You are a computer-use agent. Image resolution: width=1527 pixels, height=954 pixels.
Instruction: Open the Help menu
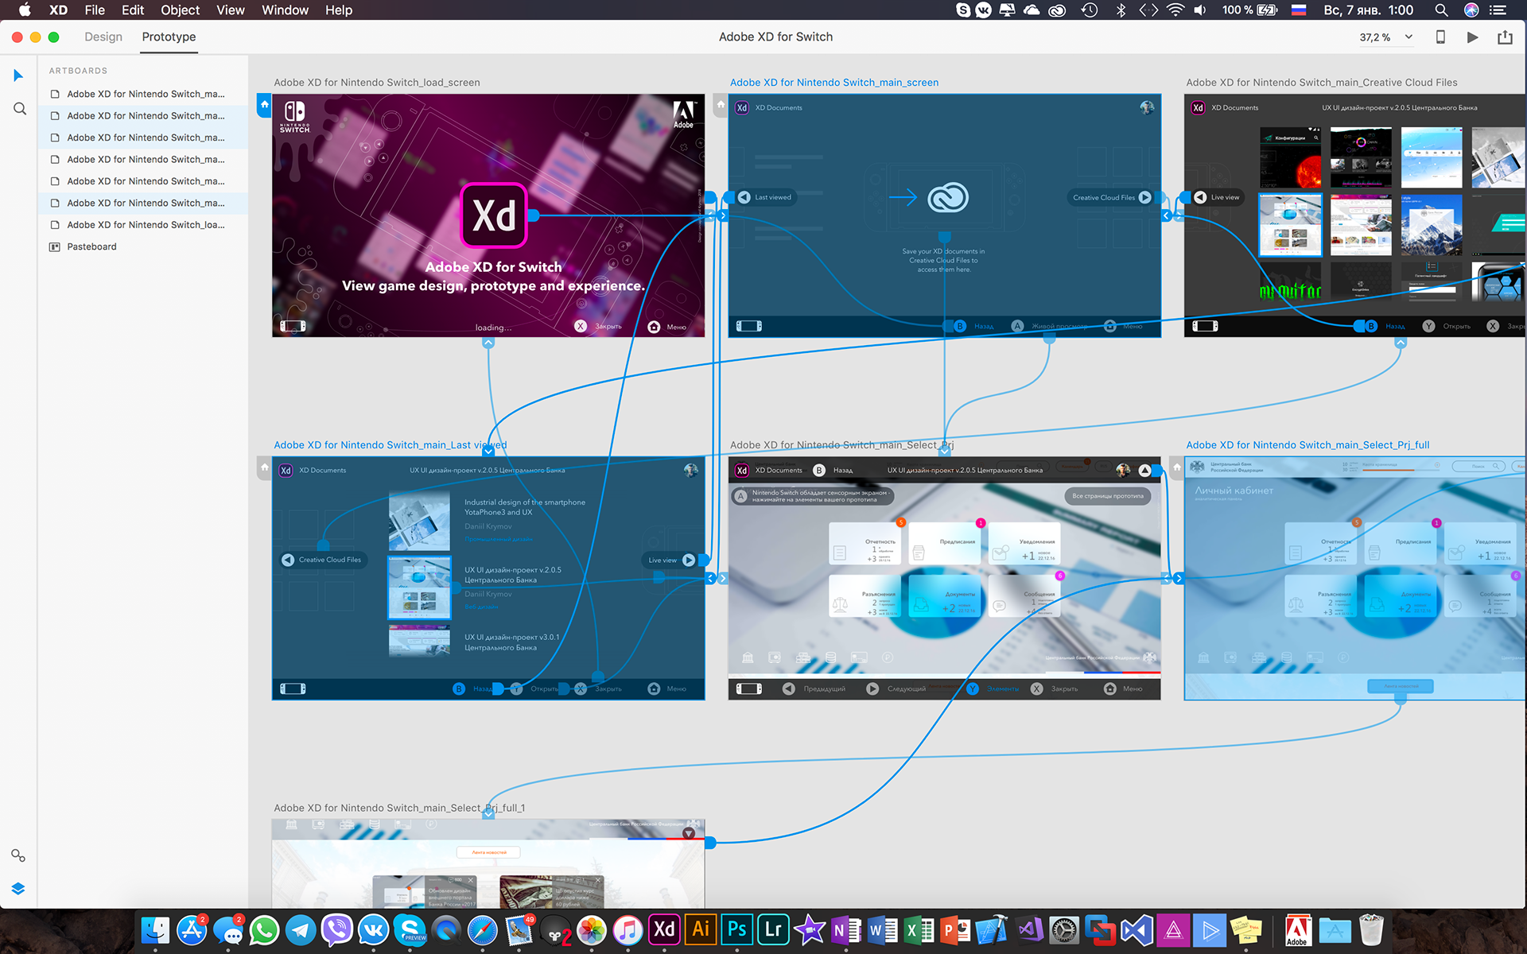(x=339, y=10)
